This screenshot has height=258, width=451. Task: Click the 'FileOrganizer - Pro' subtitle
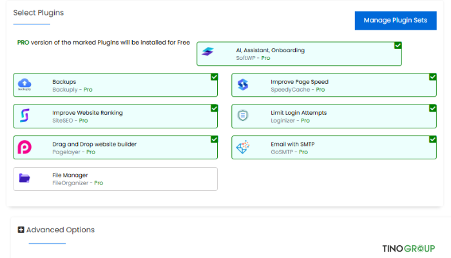point(78,183)
